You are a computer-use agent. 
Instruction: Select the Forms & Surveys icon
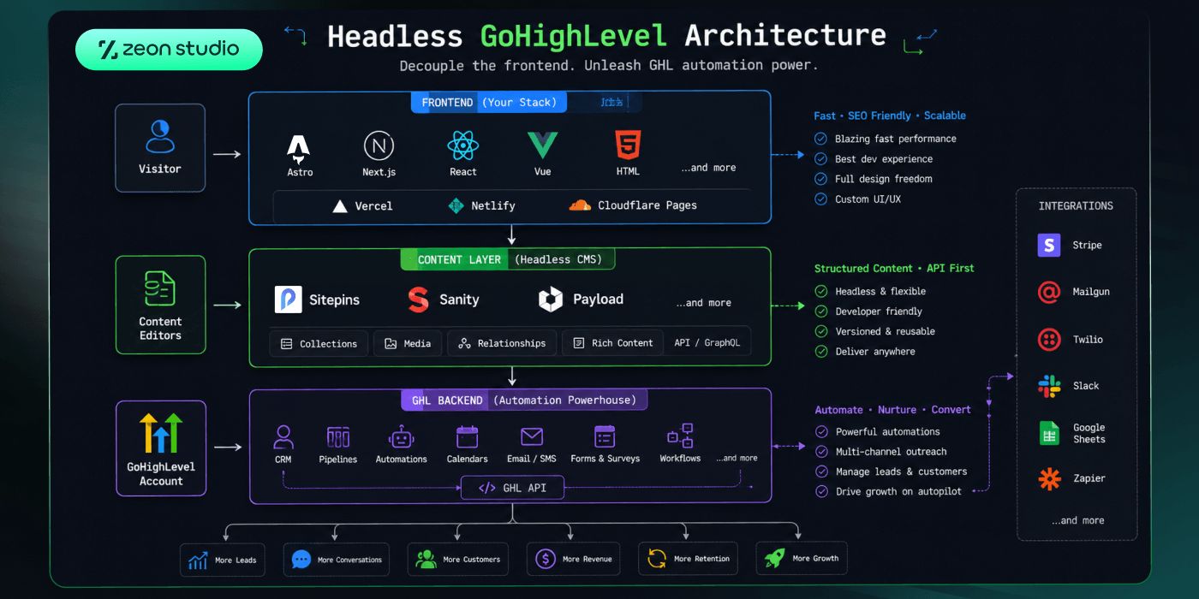pyautogui.click(x=605, y=437)
